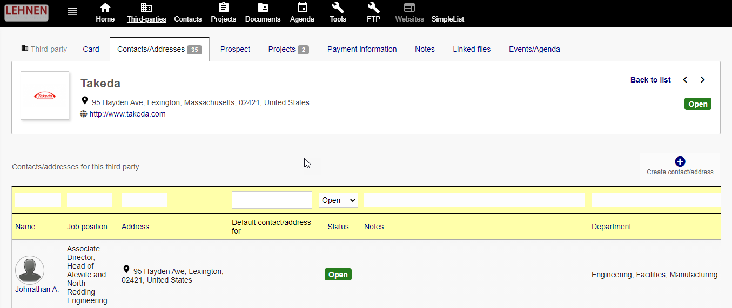Click the Job position filter field
Image resolution: width=732 pixels, height=308 pixels.
[90, 200]
